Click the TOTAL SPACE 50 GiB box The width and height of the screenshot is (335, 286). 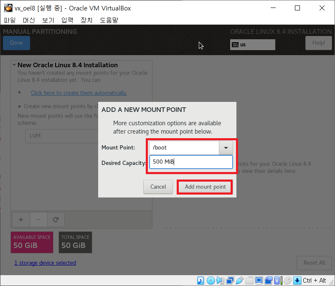tap(76, 243)
